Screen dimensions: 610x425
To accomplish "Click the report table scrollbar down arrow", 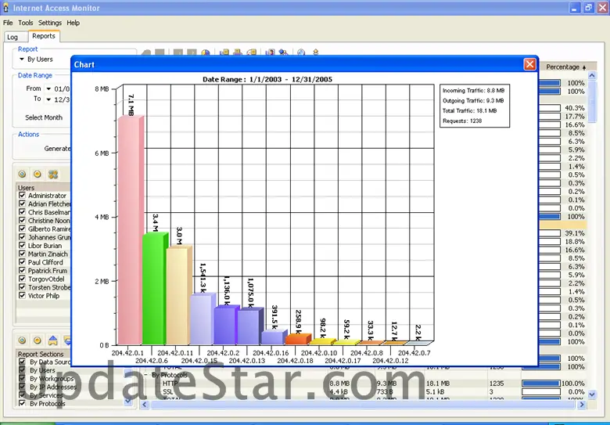I will click(592, 394).
